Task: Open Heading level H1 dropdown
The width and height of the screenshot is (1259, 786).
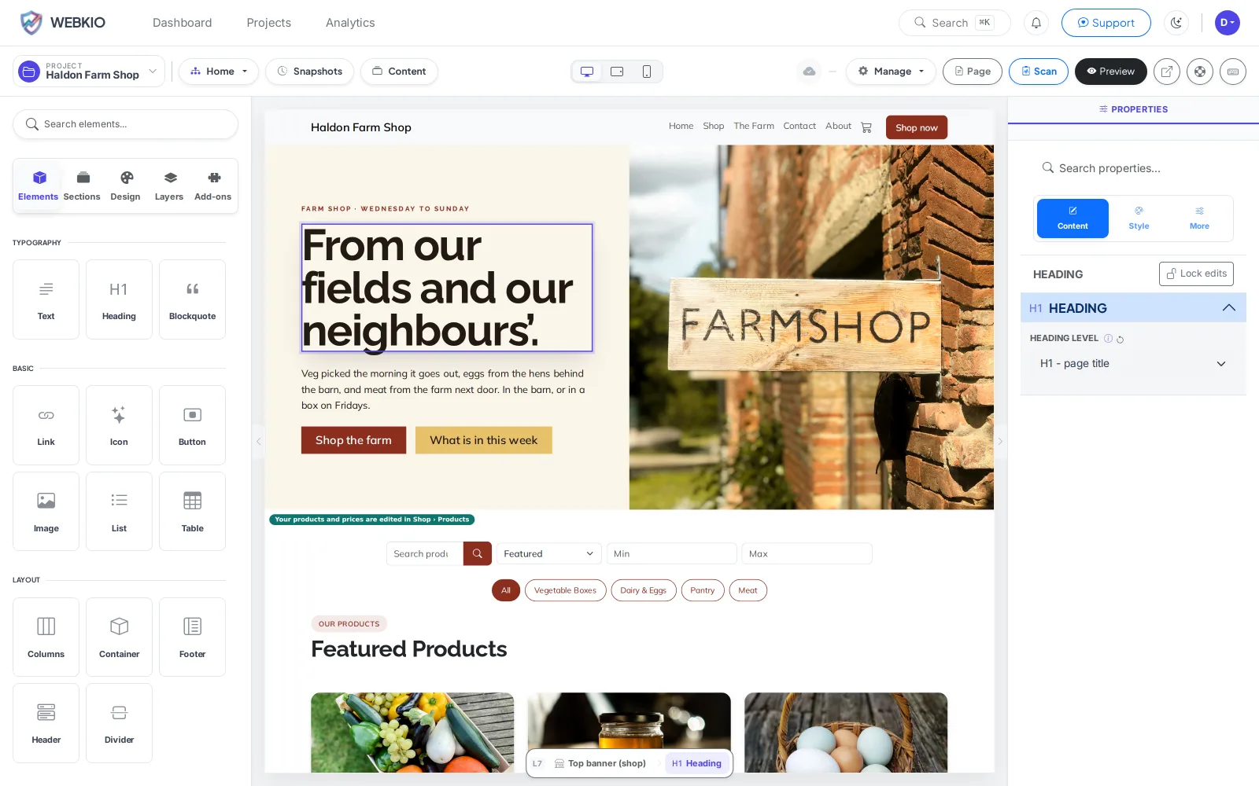Action: [1133, 364]
